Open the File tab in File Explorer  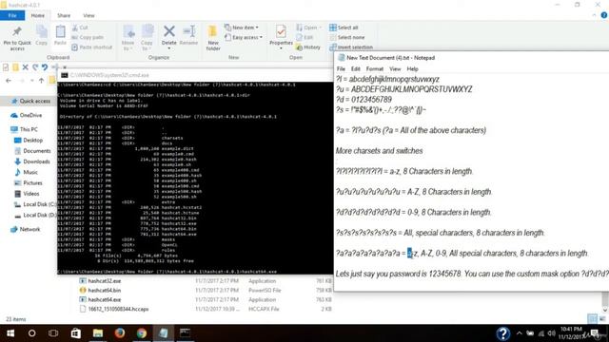tap(12, 15)
